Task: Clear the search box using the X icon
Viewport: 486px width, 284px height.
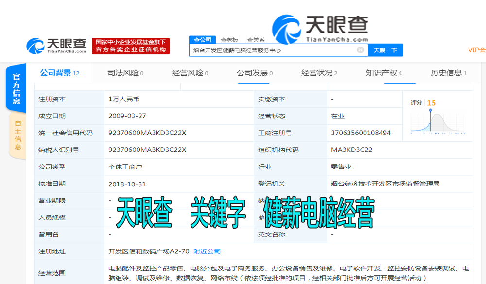Action: pyautogui.click(x=359, y=50)
